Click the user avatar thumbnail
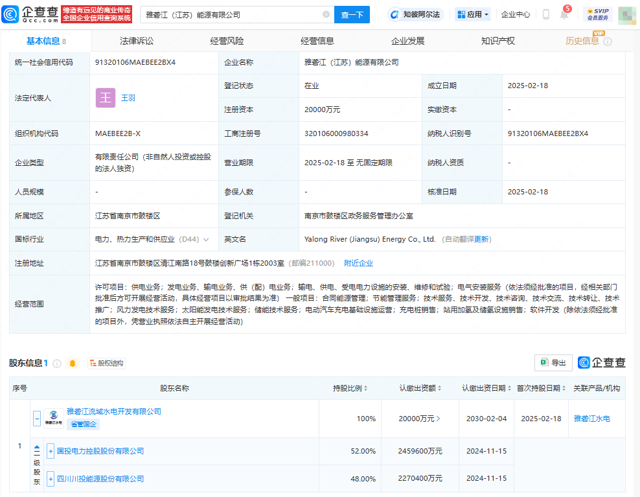Viewport: 640px width, 497px height. (627, 16)
